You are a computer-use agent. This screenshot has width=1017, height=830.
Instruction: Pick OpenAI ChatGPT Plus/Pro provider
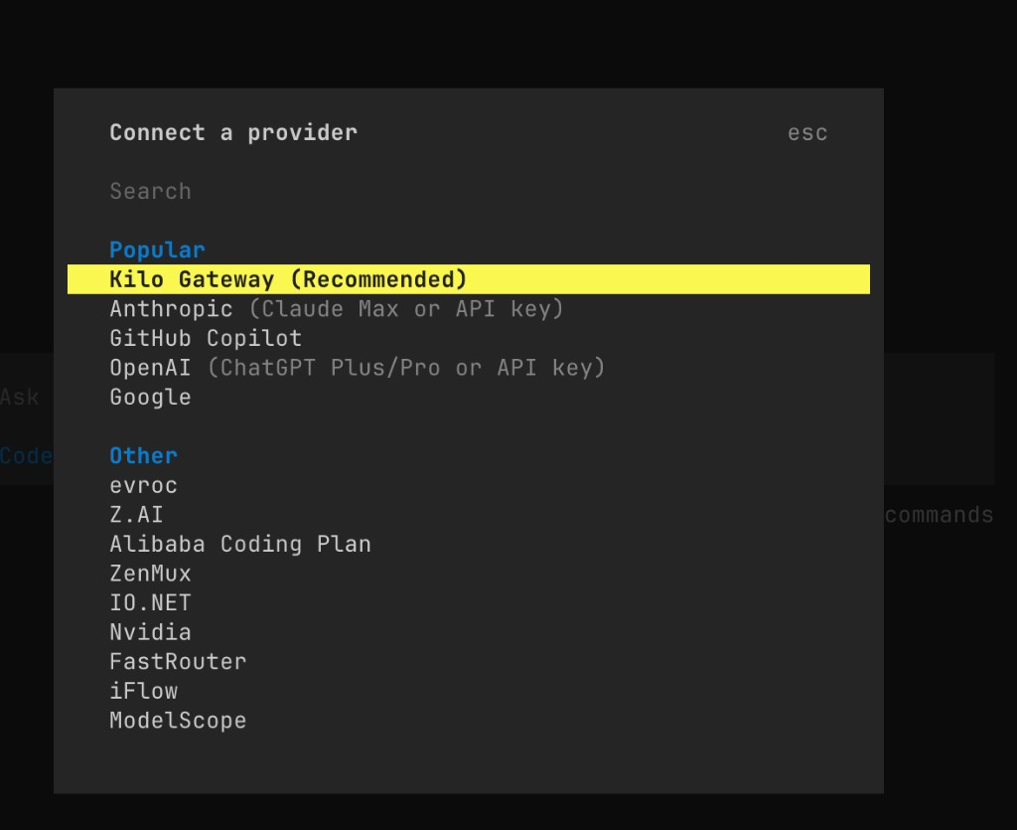469,368
